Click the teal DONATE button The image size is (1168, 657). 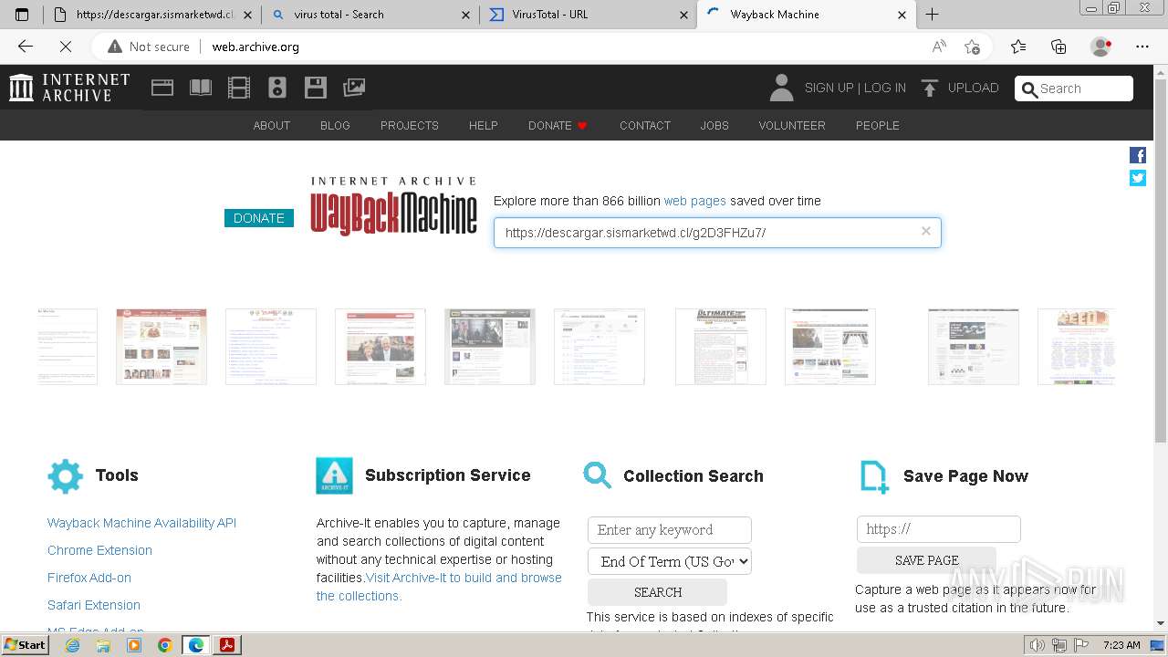point(259,218)
